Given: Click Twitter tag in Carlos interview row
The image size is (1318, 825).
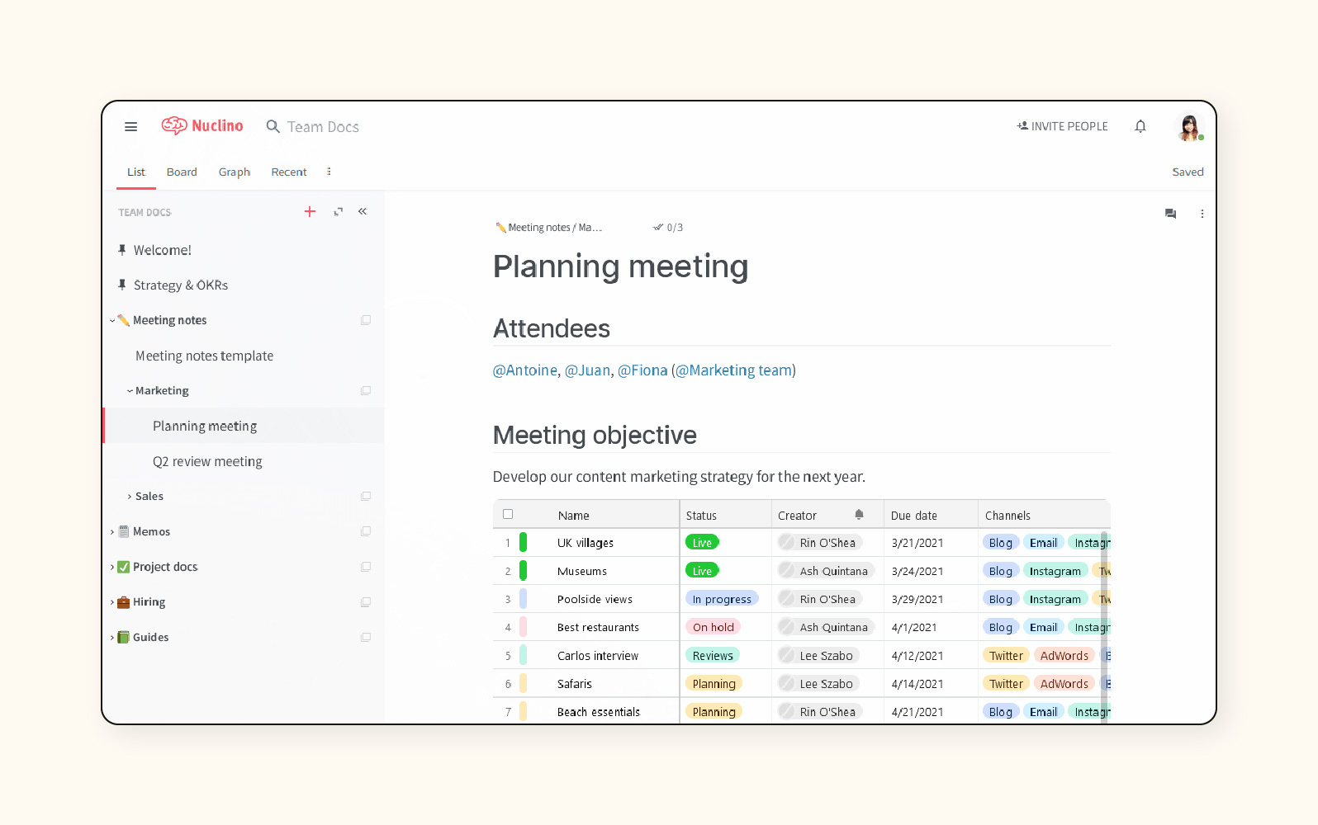Looking at the screenshot, I should 1006,656.
